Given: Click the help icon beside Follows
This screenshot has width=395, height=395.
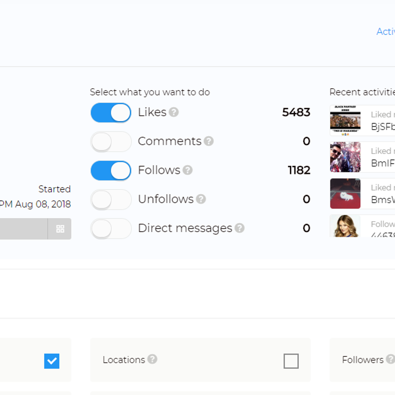Looking at the screenshot, I should click(x=188, y=170).
